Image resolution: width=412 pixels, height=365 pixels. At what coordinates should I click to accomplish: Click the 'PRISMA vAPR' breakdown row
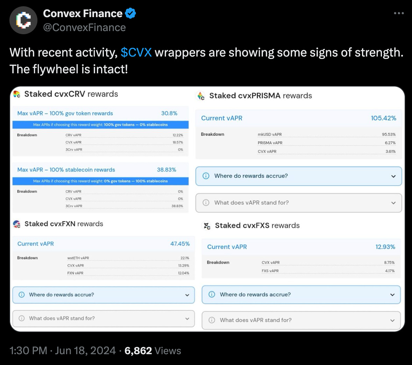tap(327, 143)
